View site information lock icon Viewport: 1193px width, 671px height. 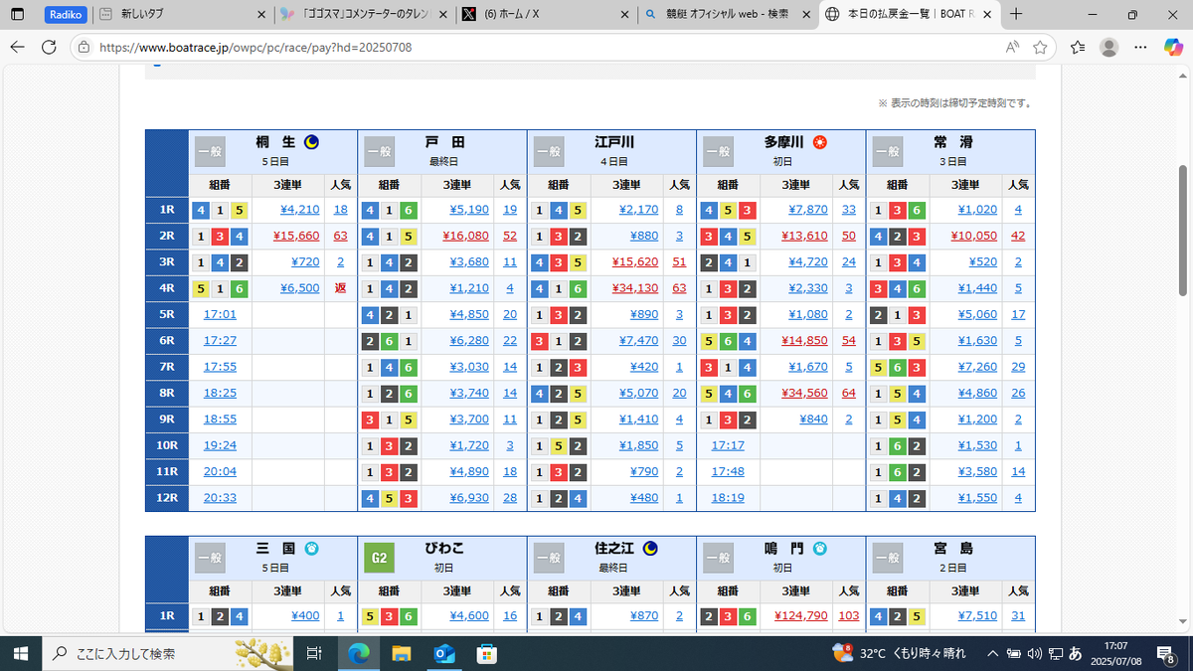(85, 47)
